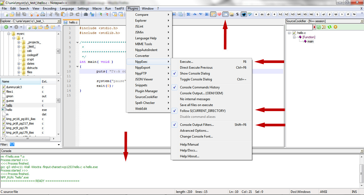Open the File menu
The width and height of the screenshot is (364, 195).
[x=4, y=9]
